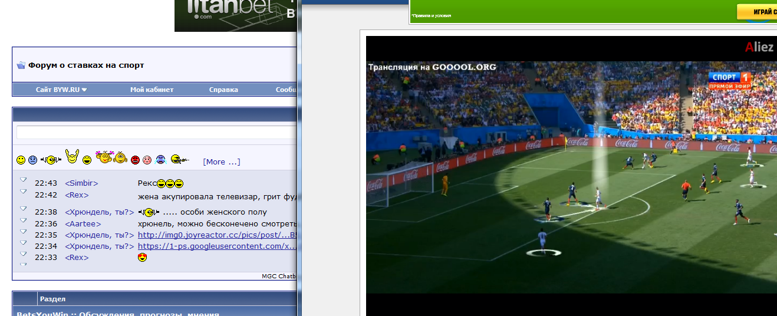The width and height of the screenshot is (777, 316).
Task: Open Справка in forum navigation bar
Action: [223, 90]
